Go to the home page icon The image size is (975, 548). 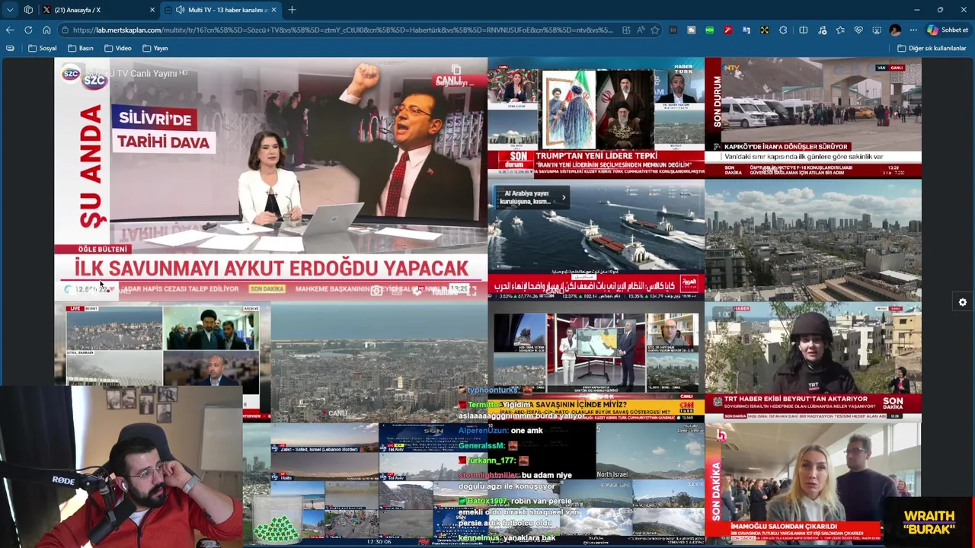coord(46,30)
